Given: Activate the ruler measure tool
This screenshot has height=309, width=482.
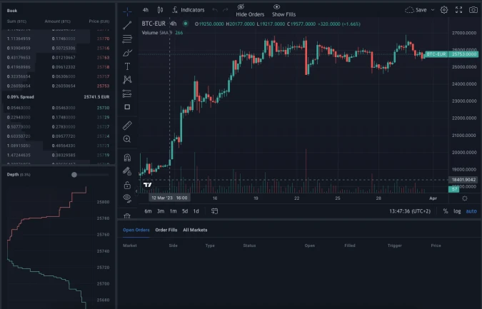Looking at the screenshot, I should (x=127, y=125).
